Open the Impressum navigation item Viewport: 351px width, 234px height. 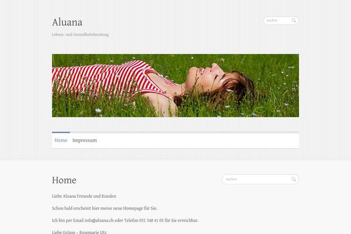85,140
